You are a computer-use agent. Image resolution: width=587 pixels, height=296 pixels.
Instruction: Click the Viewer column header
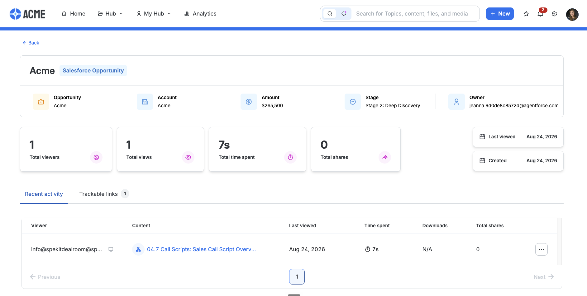point(39,226)
